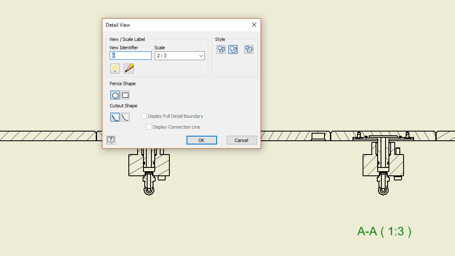This screenshot has width=455, height=256.
Task: Open help with the question mark icon
Action: pyautogui.click(x=111, y=140)
